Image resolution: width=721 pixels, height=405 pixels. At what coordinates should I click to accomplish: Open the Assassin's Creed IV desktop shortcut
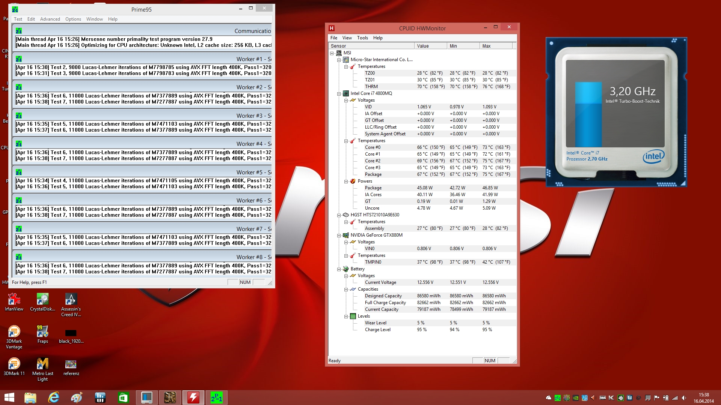point(71,301)
